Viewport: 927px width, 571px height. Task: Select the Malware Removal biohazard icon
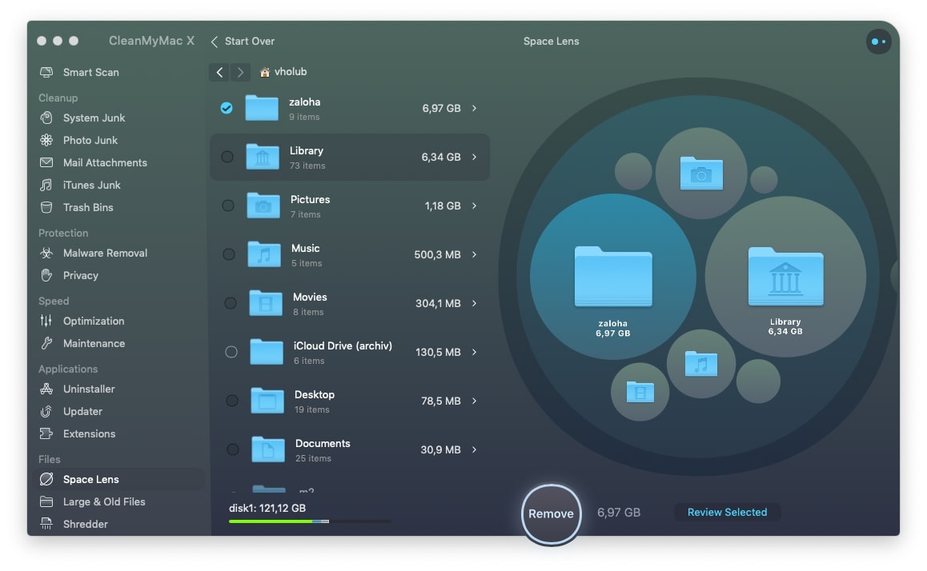(x=46, y=253)
